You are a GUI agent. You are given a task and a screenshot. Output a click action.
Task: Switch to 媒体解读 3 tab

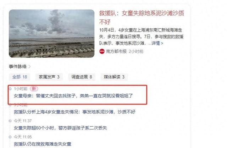pyautogui.click(x=114, y=77)
